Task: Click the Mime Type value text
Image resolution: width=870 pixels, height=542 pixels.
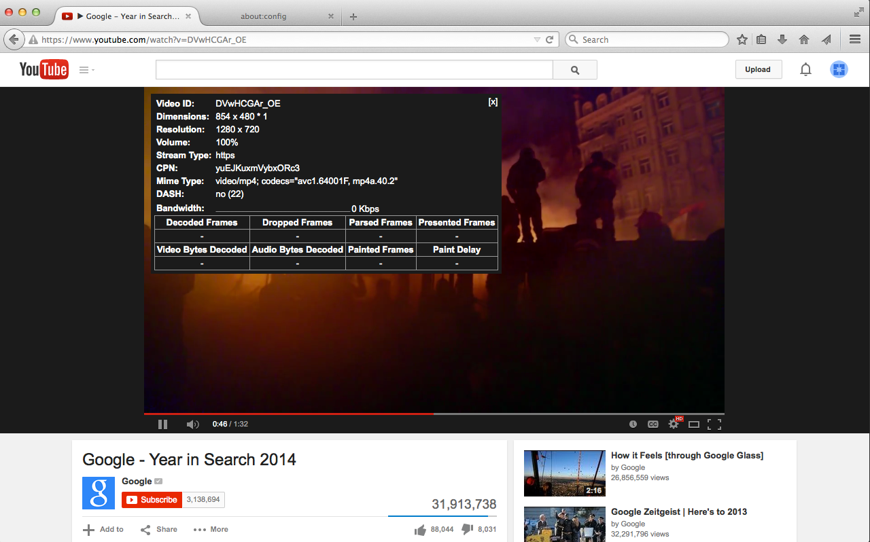Action: (x=307, y=181)
